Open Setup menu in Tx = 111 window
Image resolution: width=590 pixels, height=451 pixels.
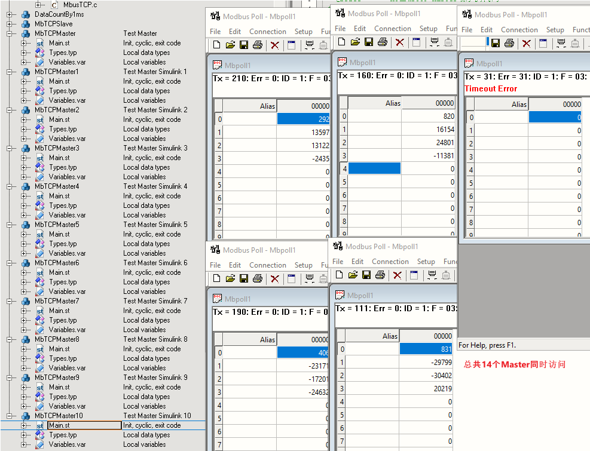[426, 262]
